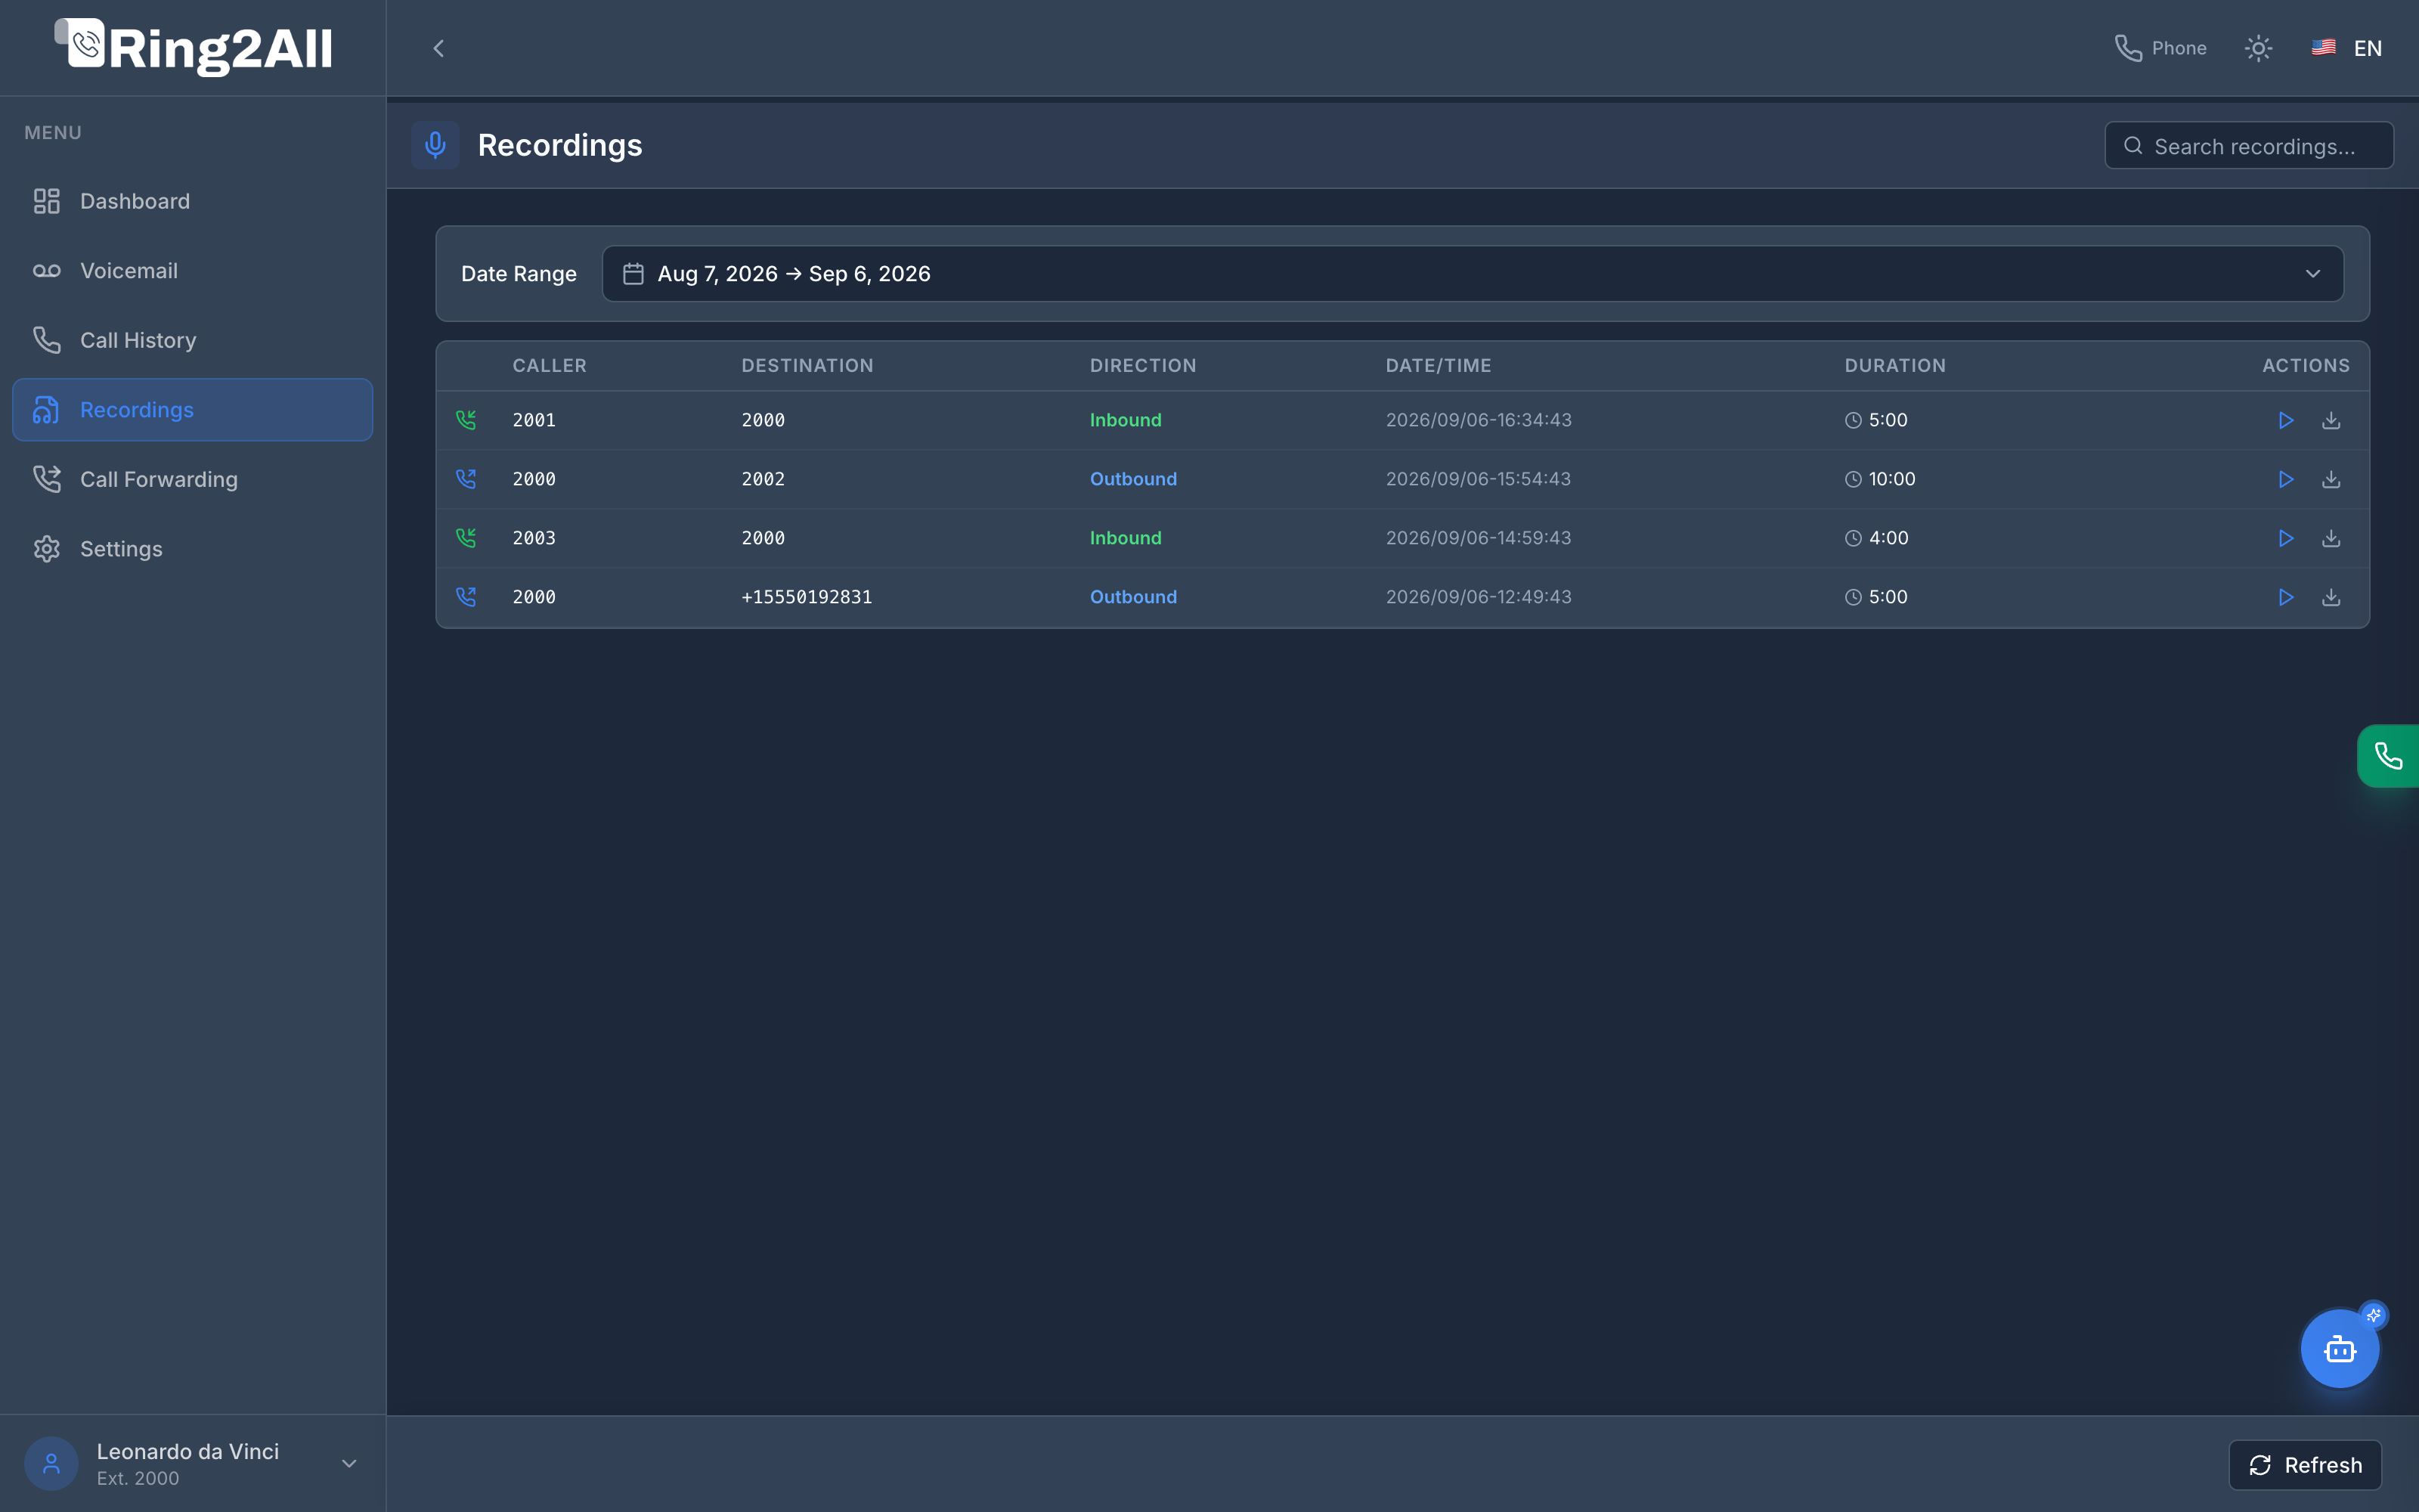Click the Phone status in header
Screen dimensions: 2419x1512
pyautogui.click(x=2160, y=48)
